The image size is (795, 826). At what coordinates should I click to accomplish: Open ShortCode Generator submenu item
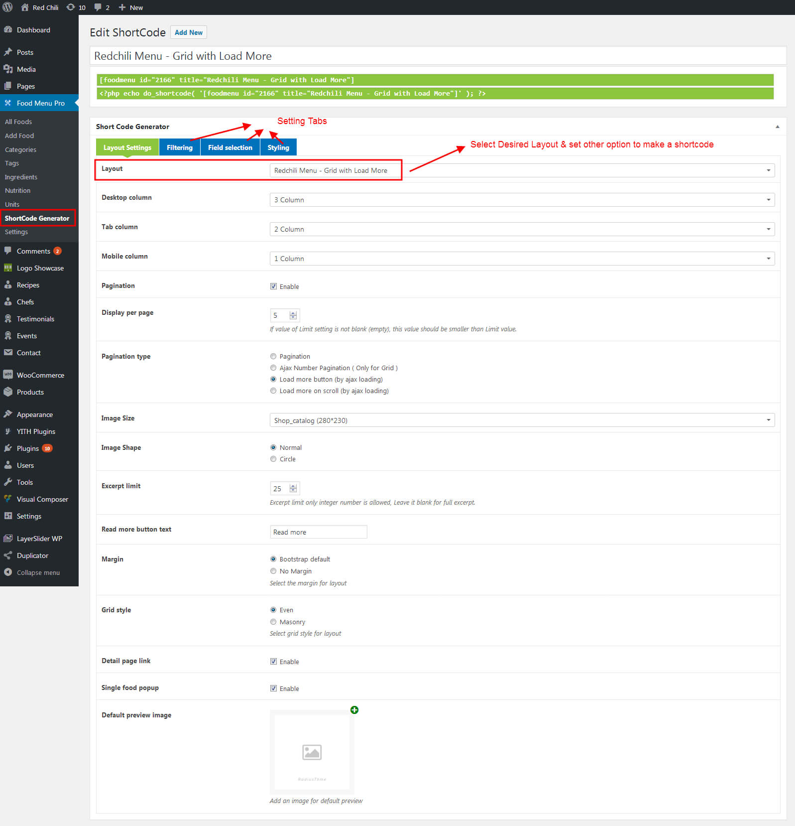37,218
